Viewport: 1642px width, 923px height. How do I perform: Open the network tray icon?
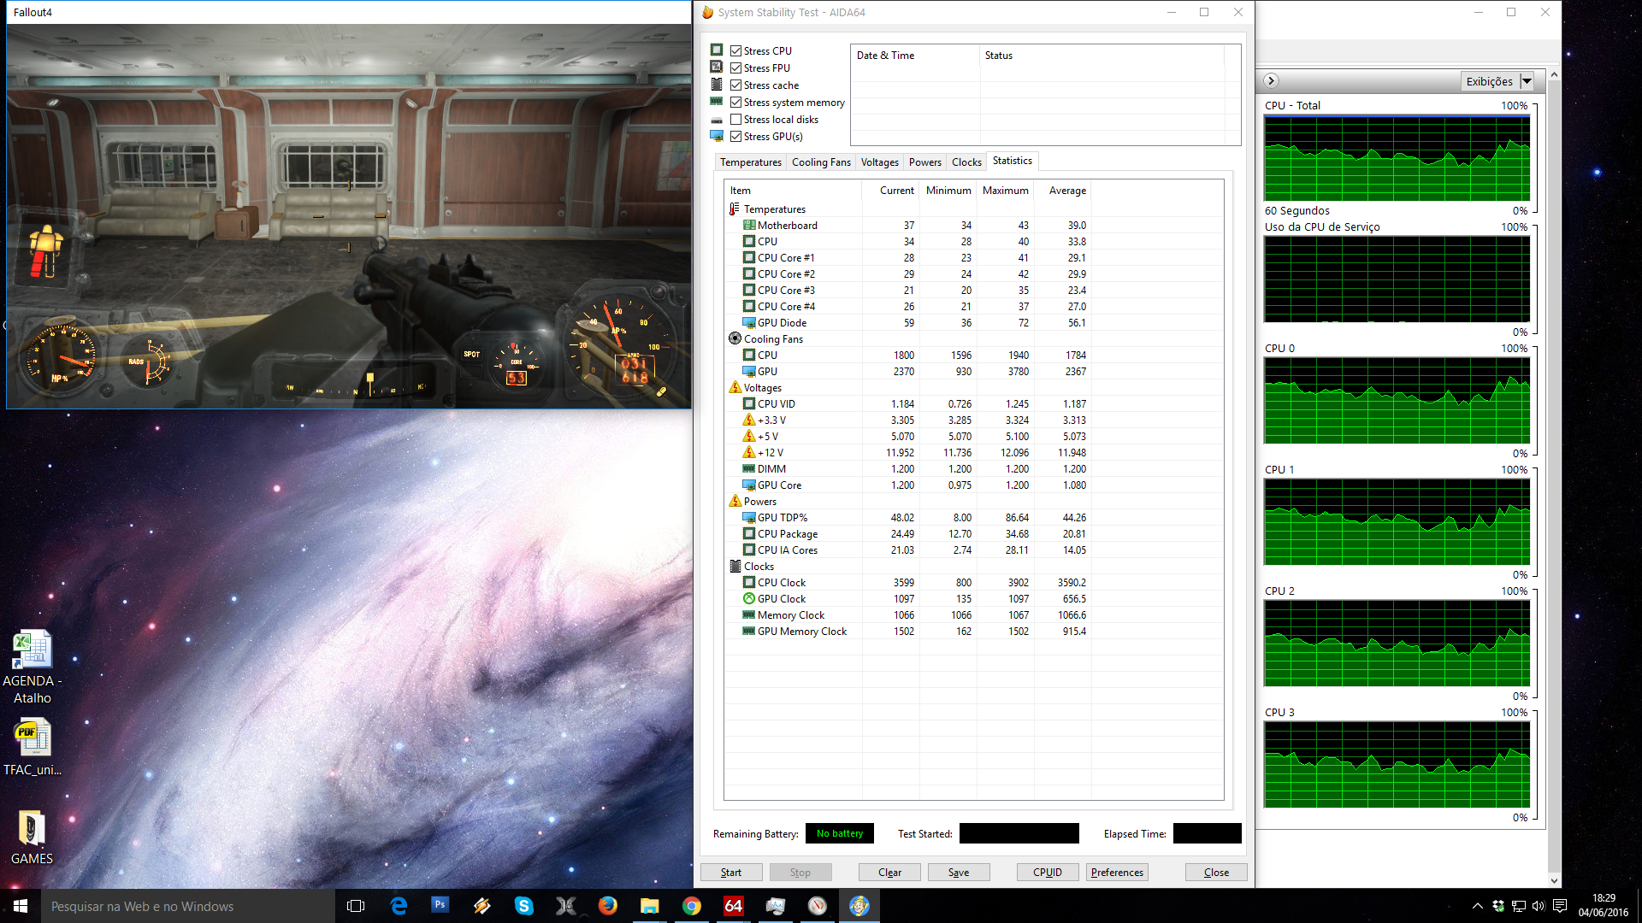coord(1519,906)
